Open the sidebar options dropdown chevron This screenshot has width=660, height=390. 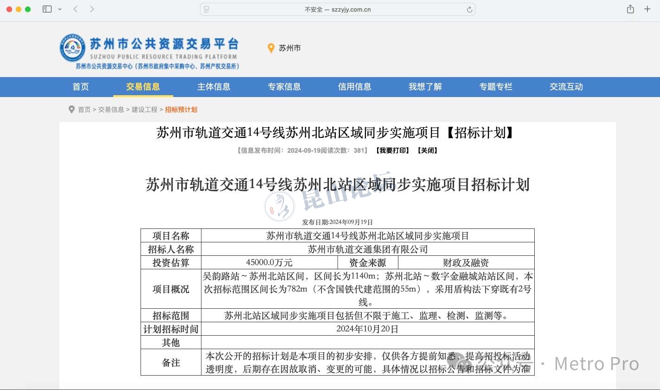(x=60, y=9)
